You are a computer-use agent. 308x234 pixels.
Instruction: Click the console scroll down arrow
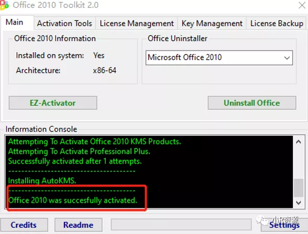pos(299,203)
